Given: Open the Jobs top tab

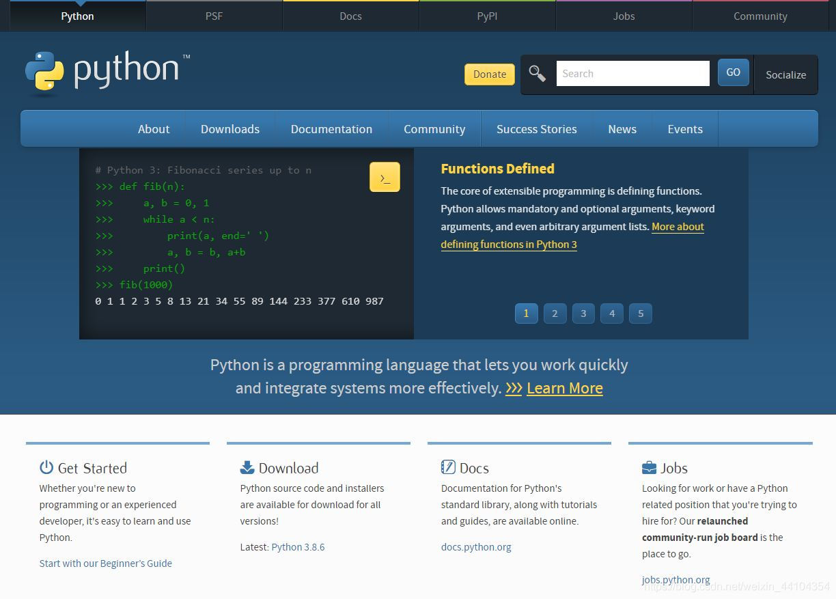Looking at the screenshot, I should point(624,16).
